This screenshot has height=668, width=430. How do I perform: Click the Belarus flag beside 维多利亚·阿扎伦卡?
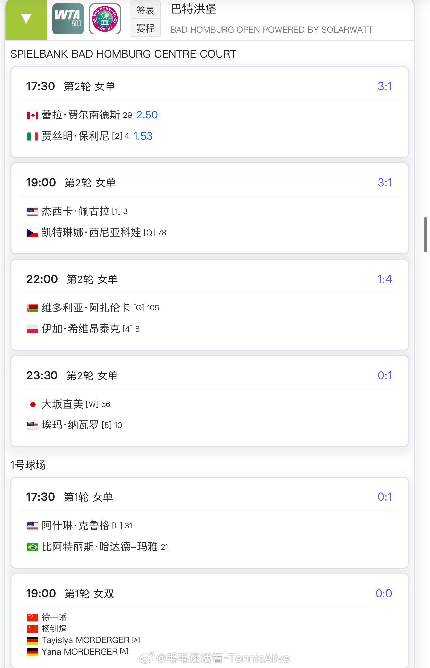click(33, 308)
